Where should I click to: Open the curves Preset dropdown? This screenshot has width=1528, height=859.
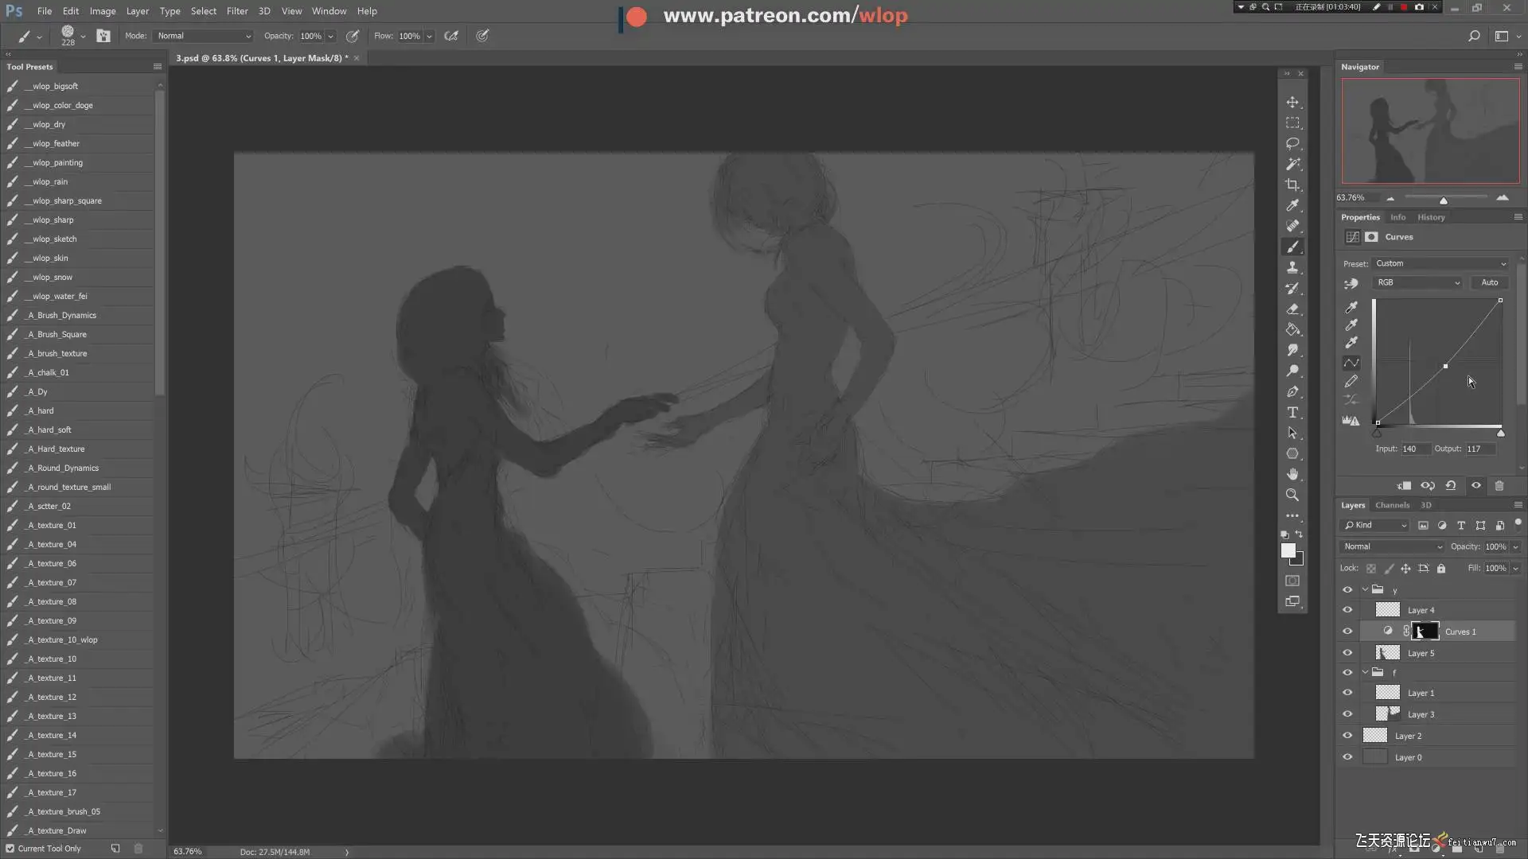coord(1440,263)
